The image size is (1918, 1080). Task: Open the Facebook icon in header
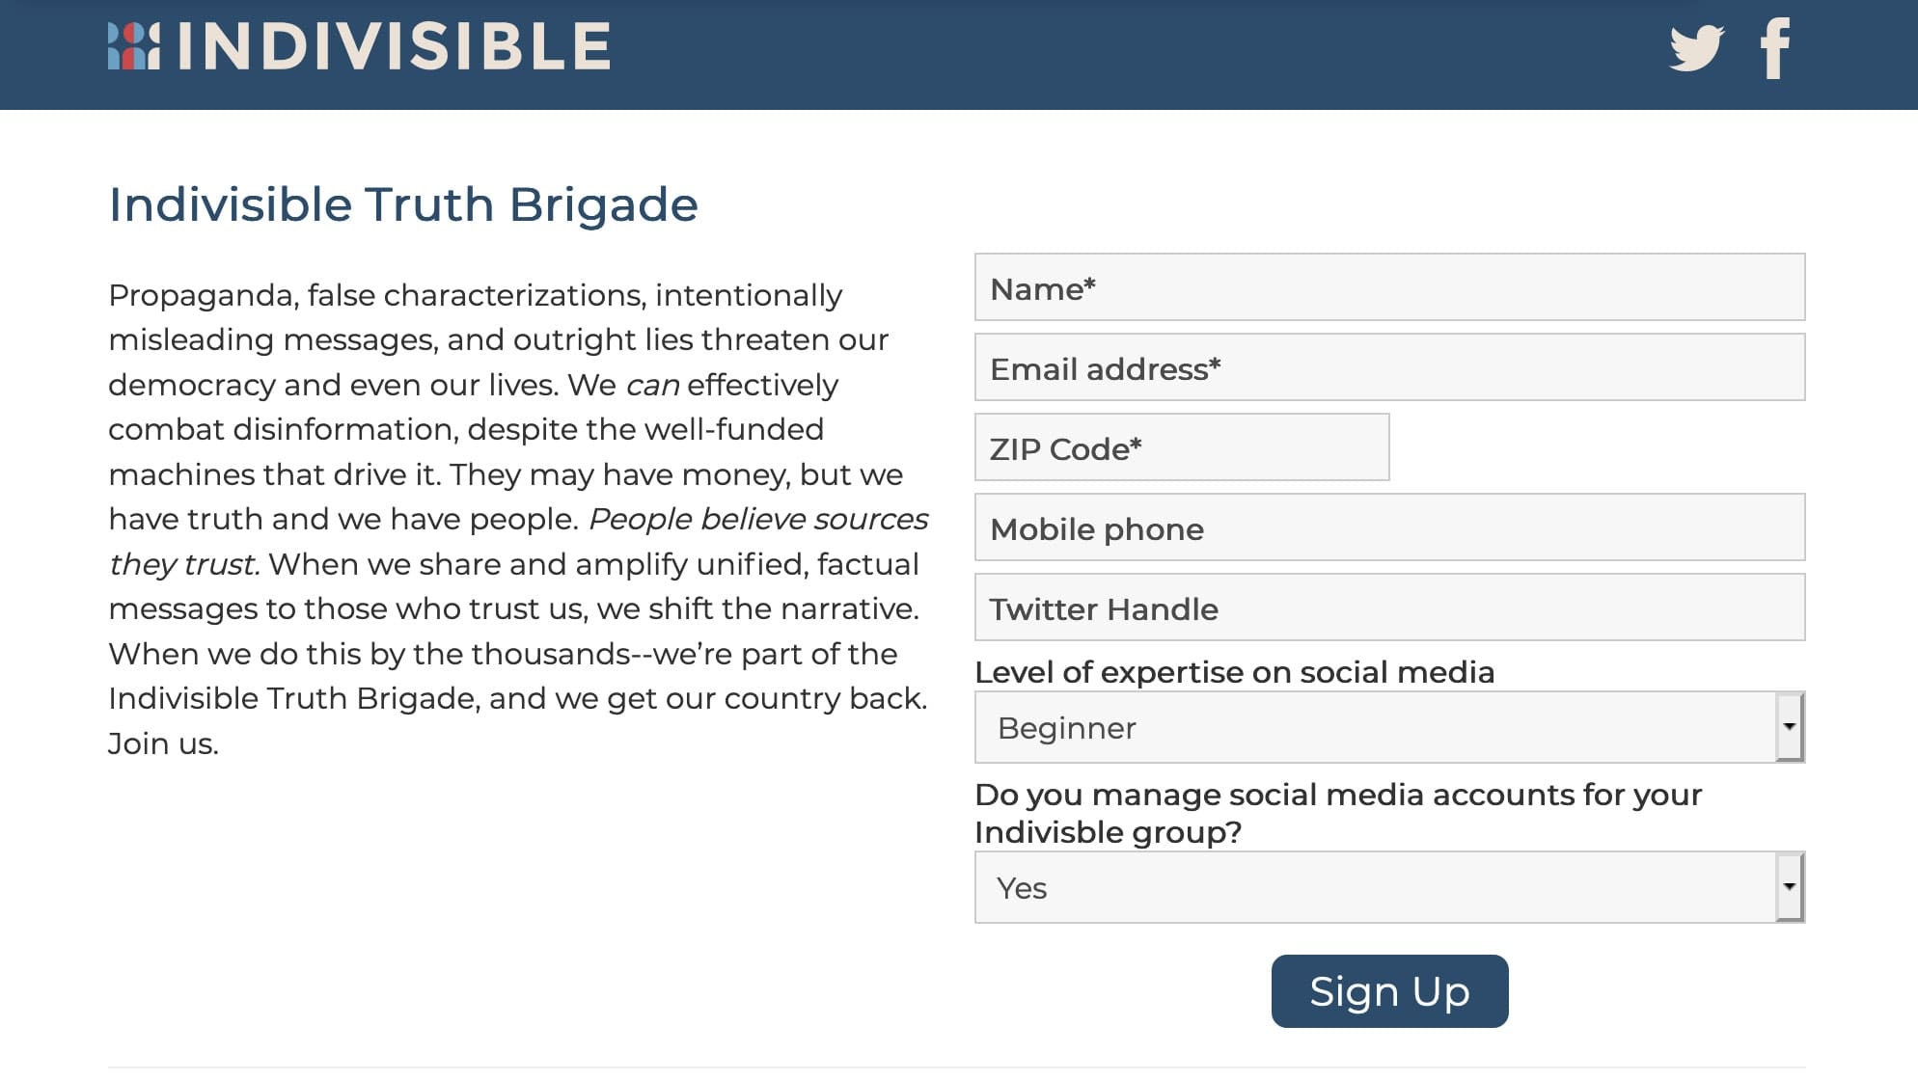(x=1774, y=48)
